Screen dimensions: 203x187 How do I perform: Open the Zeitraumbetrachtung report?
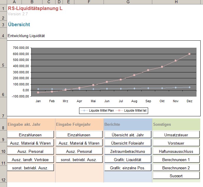(x=128, y=151)
